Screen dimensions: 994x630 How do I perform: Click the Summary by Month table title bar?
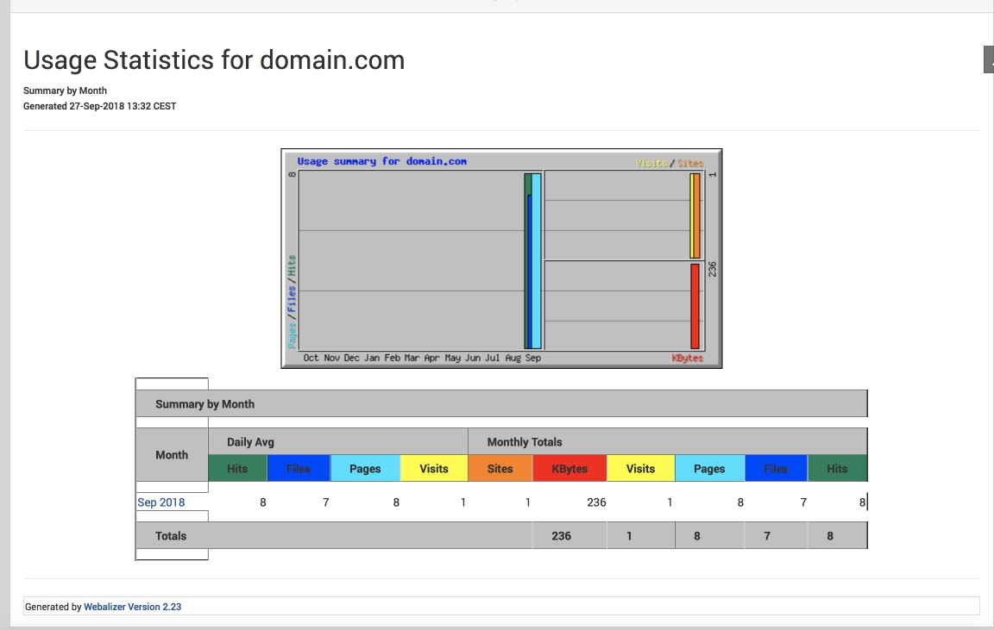(x=500, y=403)
